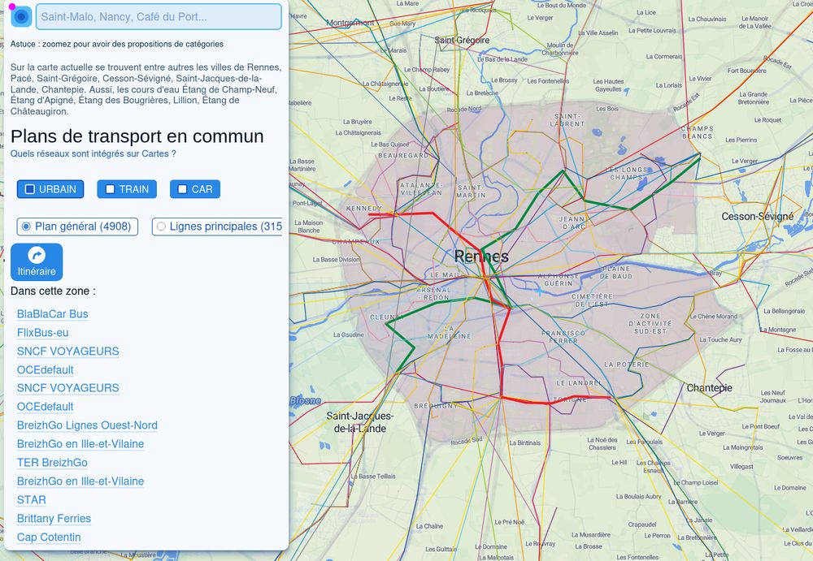Viewport: 813px width, 561px height.
Task: Open BreizhGo Lignes Ouest-Nord link
Action: 87,425
